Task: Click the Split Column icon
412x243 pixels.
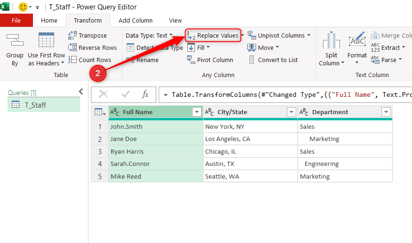Action: click(x=331, y=40)
